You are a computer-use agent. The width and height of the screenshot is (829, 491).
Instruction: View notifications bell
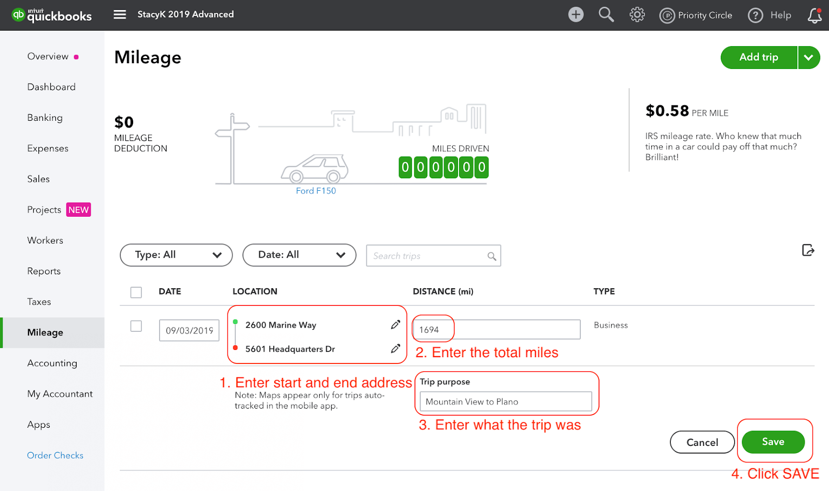(x=815, y=15)
